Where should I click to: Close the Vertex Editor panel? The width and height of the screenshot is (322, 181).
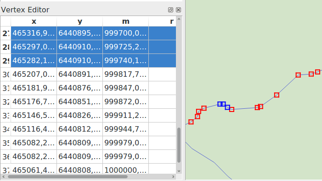(179, 10)
